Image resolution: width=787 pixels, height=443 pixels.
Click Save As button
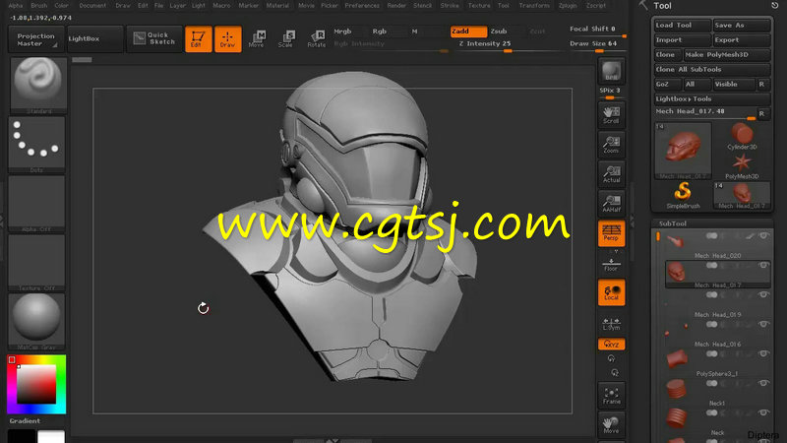point(742,26)
